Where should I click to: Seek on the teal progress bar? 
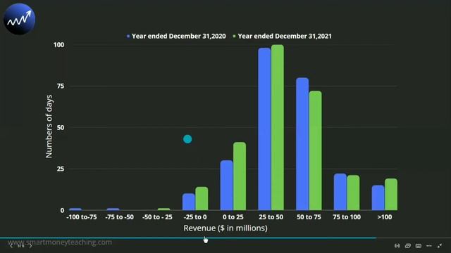[188, 238]
